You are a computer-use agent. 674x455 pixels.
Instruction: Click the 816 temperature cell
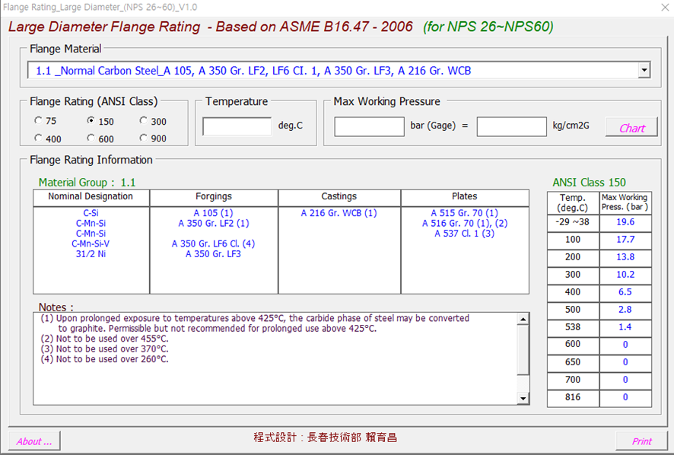tap(573, 397)
